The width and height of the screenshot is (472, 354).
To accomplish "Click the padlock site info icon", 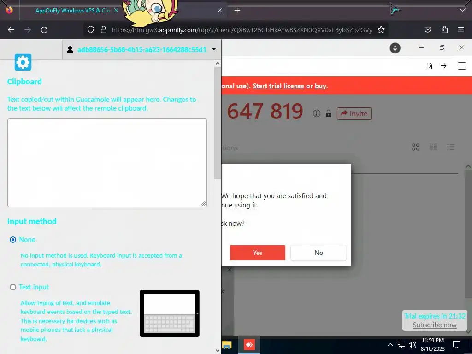I will [x=104, y=29].
